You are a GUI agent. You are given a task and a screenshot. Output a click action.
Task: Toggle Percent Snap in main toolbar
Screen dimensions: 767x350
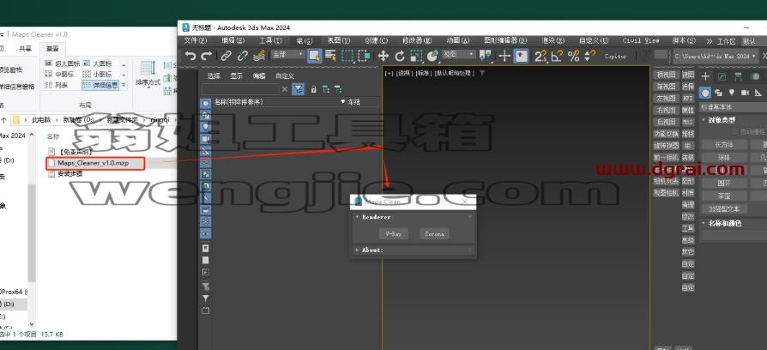[x=574, y=56]
